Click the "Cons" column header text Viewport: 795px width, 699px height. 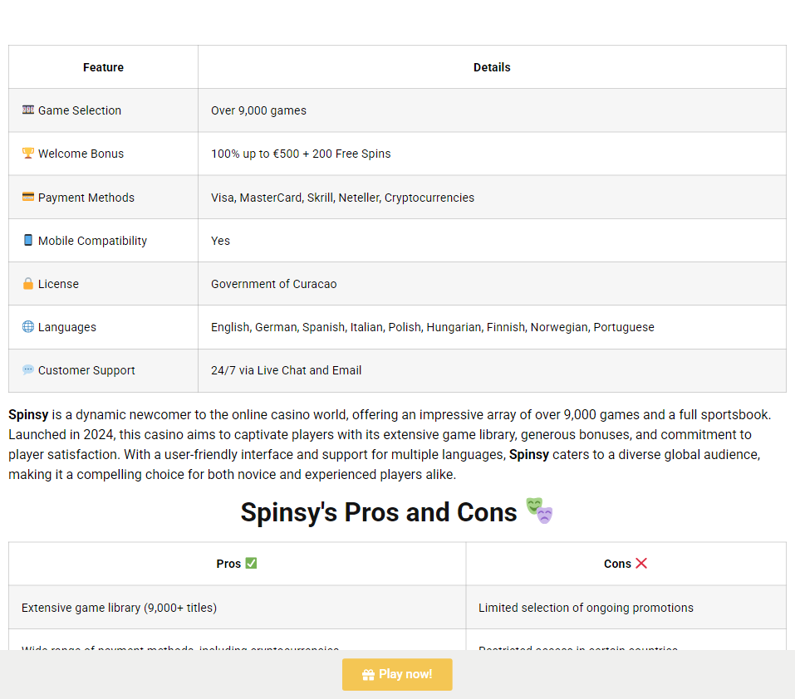point(617,564)
